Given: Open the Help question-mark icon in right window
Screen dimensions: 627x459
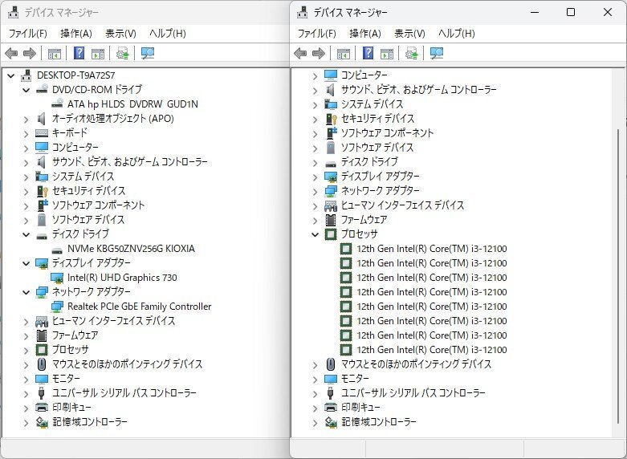Looking at the screenshot, I should click(x=368, y=53).
